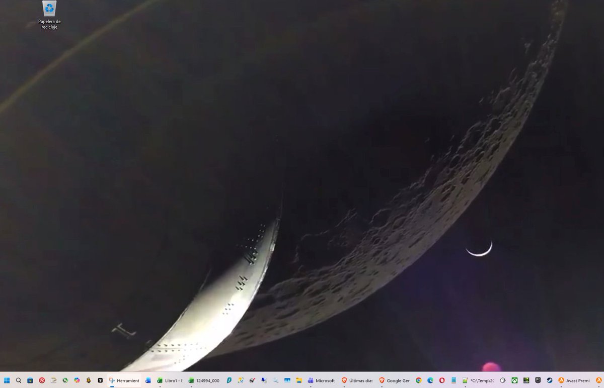Open the Xbox app taskbar icon
Image resolution: width=604 pixels, height=388 pixels.
pos(514,380)
